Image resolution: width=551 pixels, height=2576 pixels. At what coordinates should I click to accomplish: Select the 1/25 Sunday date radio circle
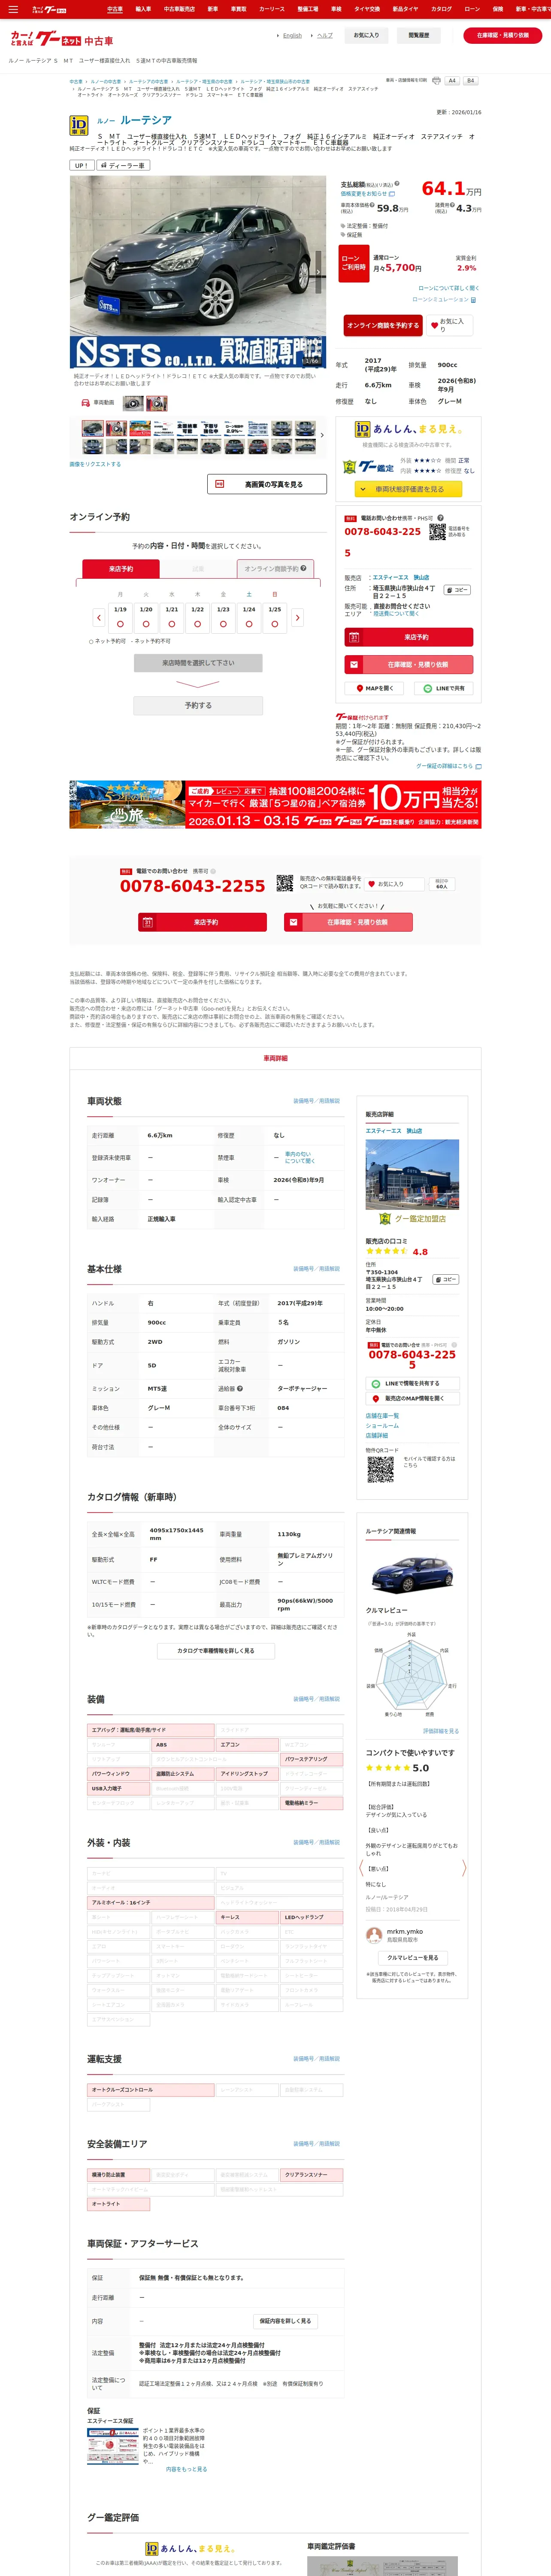[275, 623]
